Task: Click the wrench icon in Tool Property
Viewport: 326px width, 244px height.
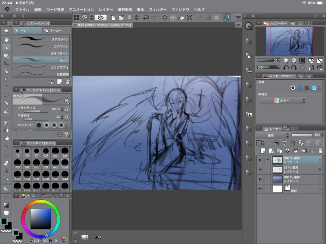Action: 68,135
